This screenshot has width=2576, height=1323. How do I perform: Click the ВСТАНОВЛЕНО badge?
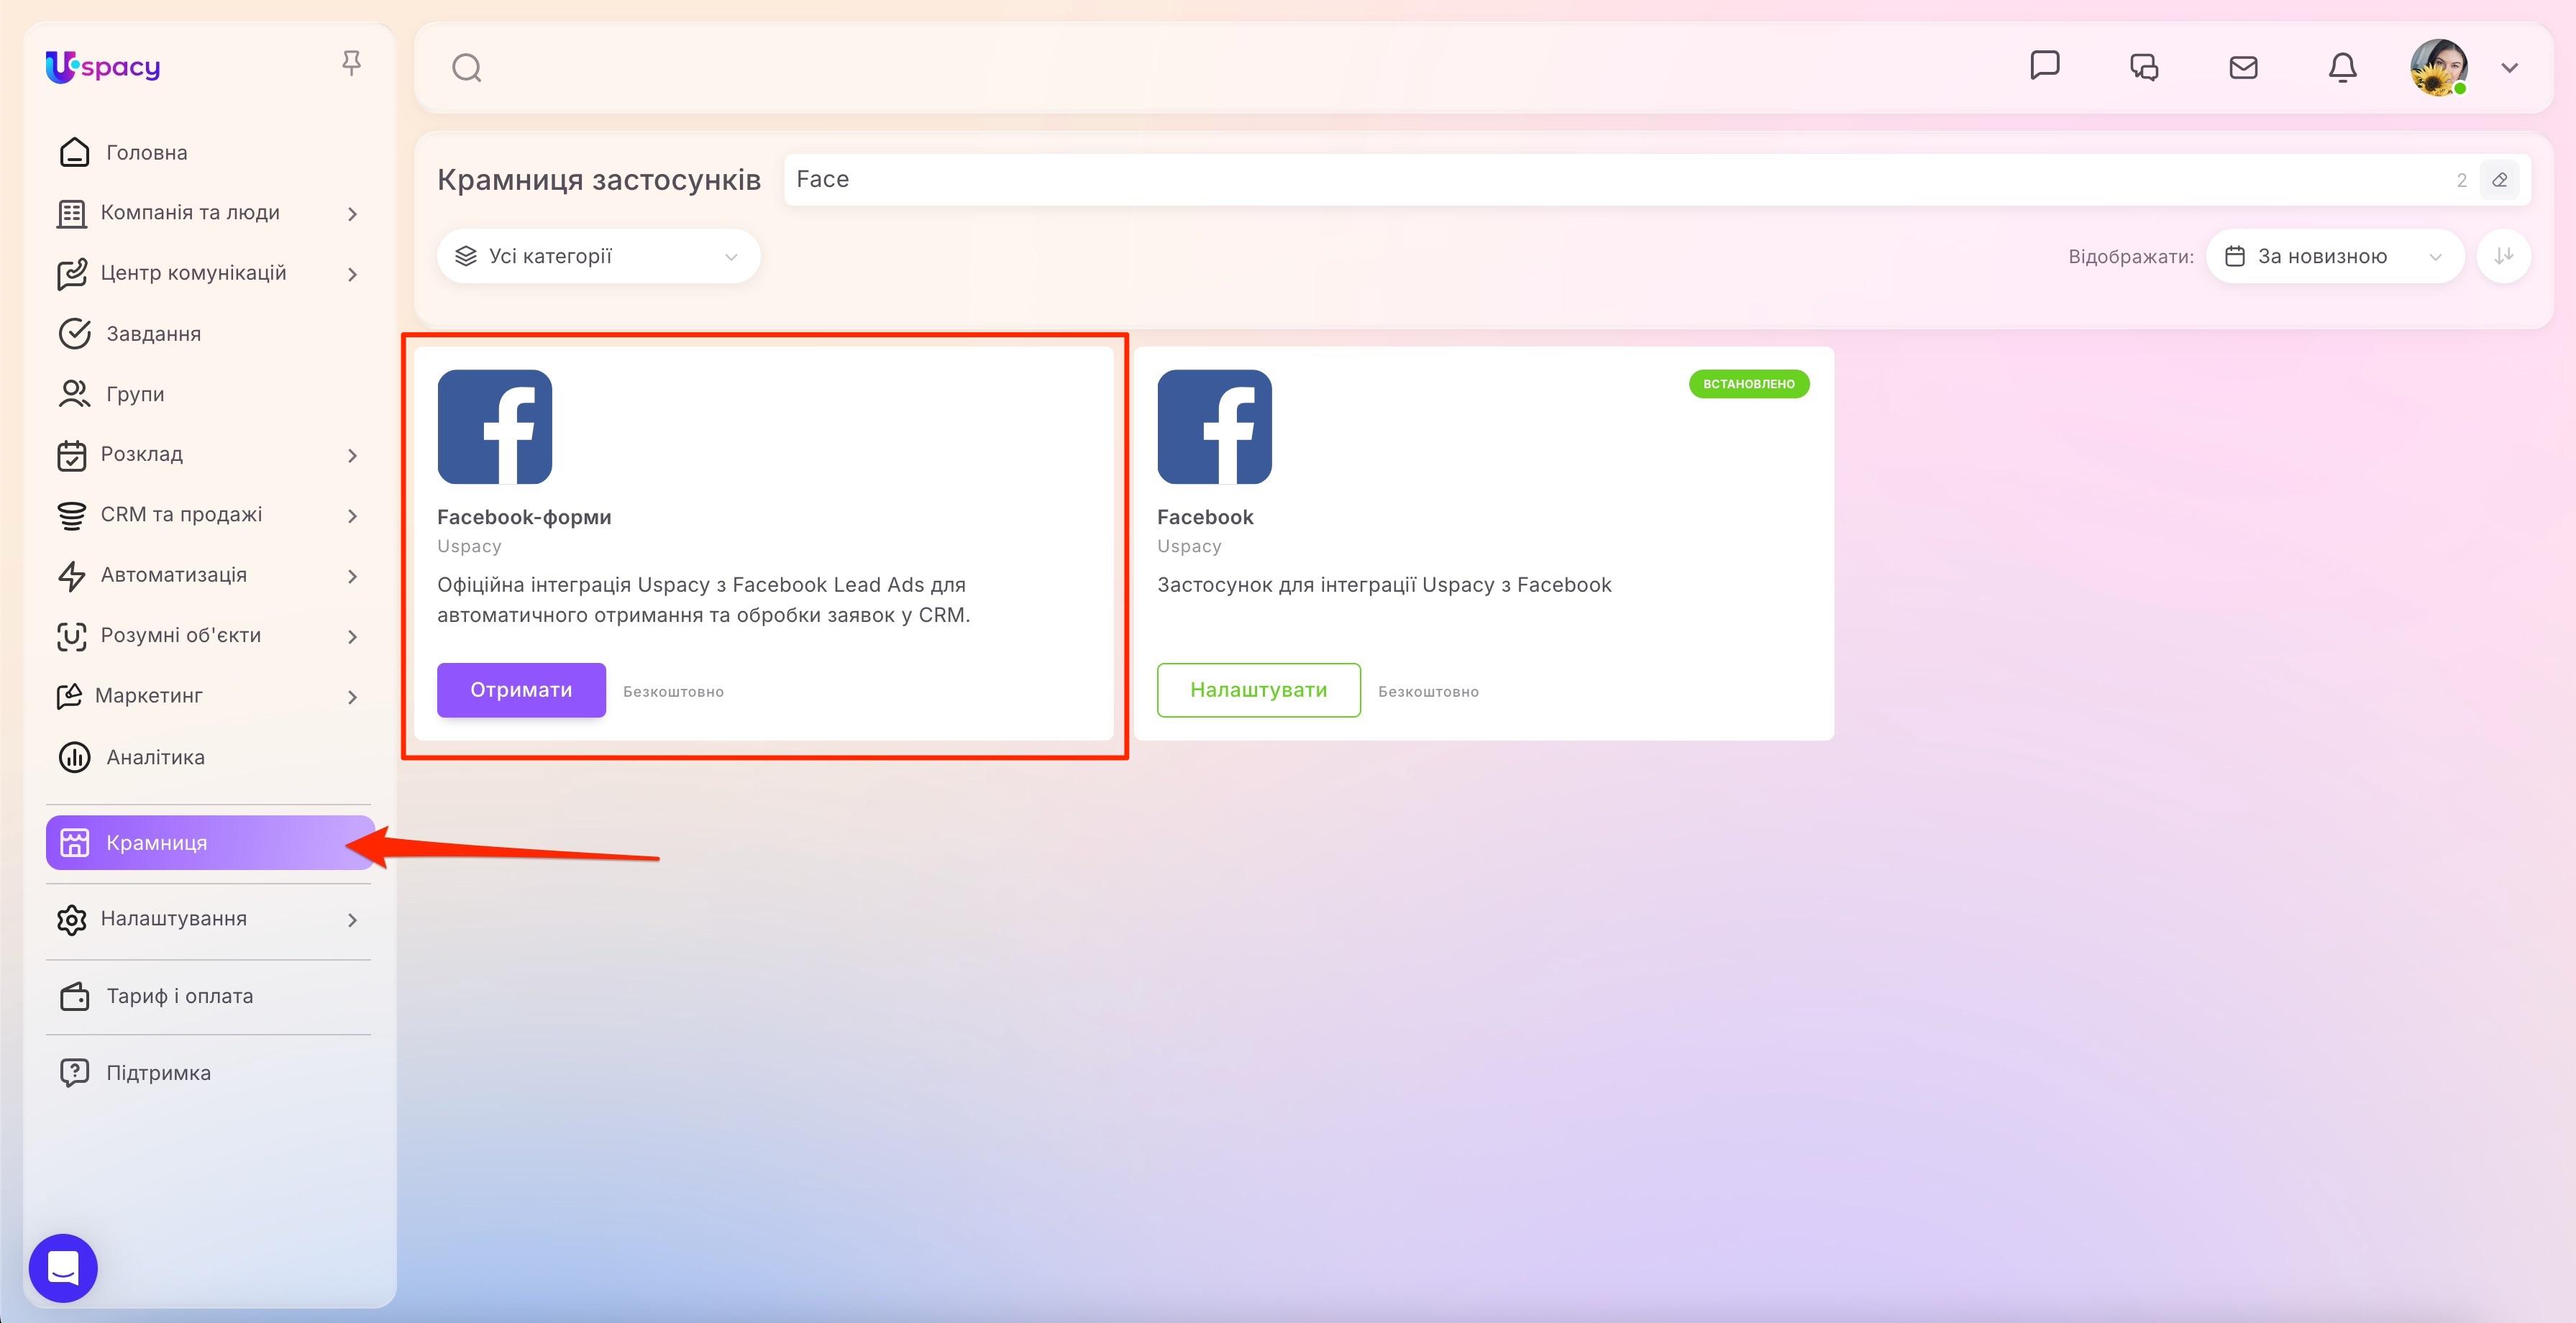click(1749, 384)
